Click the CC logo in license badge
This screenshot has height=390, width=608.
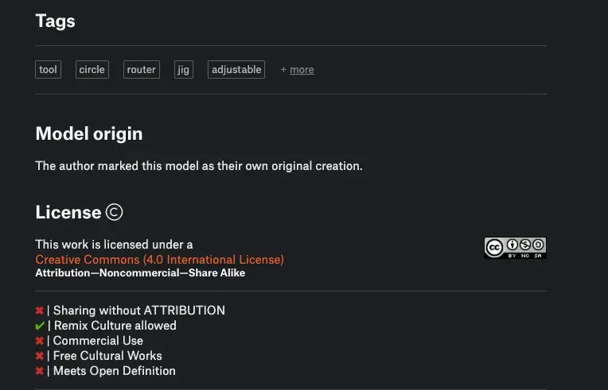tap(494, 248)
